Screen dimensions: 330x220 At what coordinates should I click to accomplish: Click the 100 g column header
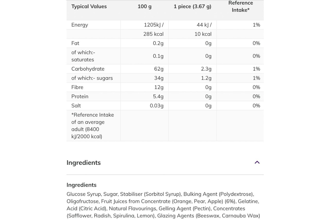coord(144,6)
